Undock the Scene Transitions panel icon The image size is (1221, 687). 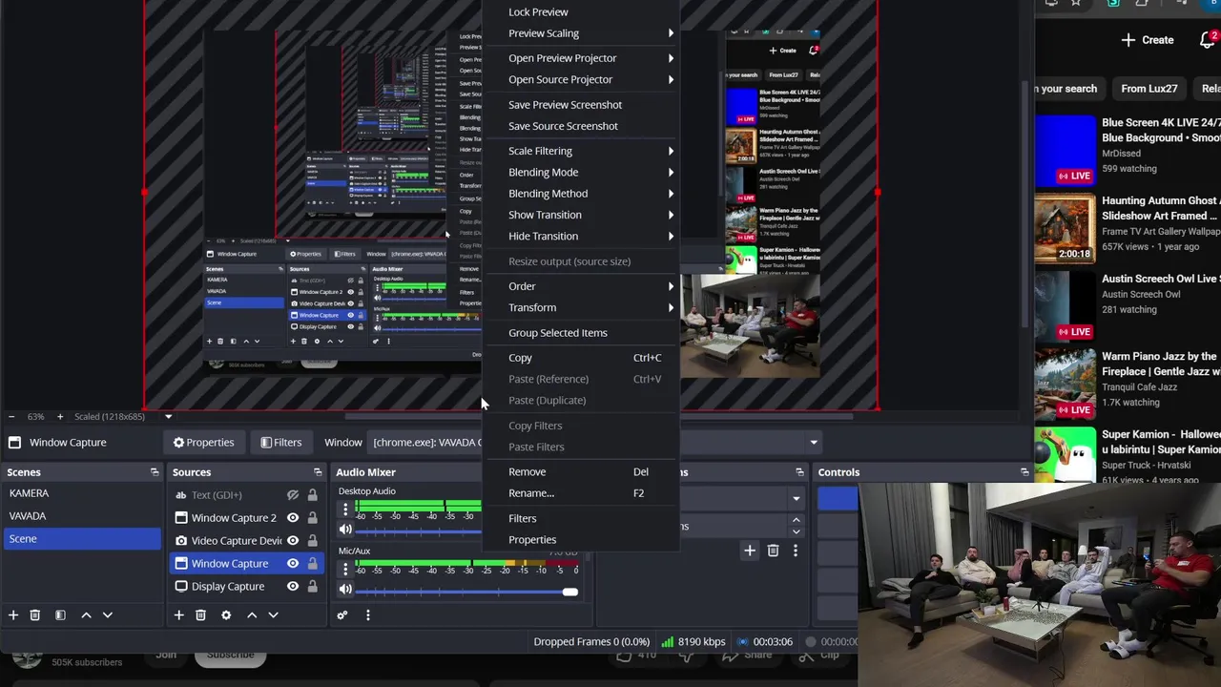799,472
